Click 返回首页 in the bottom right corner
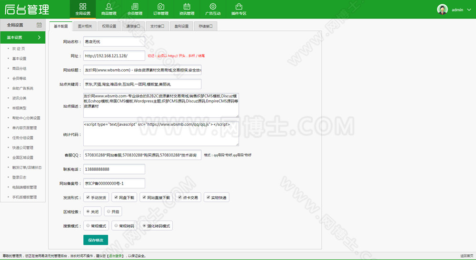 point(466,256)
